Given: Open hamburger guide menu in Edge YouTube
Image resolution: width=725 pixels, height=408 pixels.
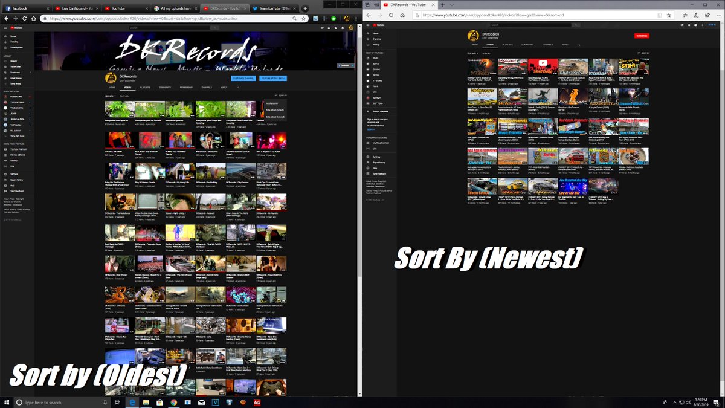Looking at the screenshot, I should click(369, 25).
